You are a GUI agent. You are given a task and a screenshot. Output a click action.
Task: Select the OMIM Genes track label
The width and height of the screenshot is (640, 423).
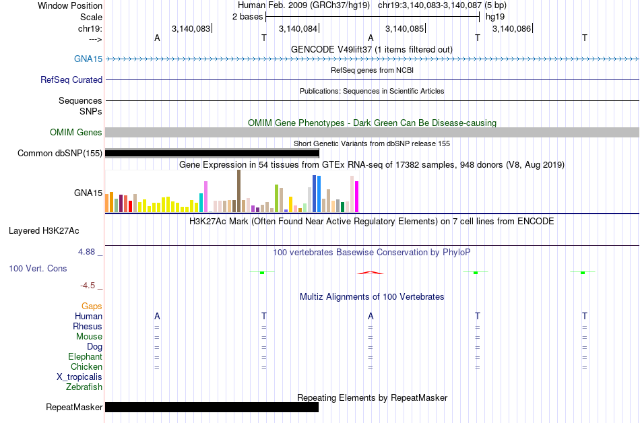[76, 133]
